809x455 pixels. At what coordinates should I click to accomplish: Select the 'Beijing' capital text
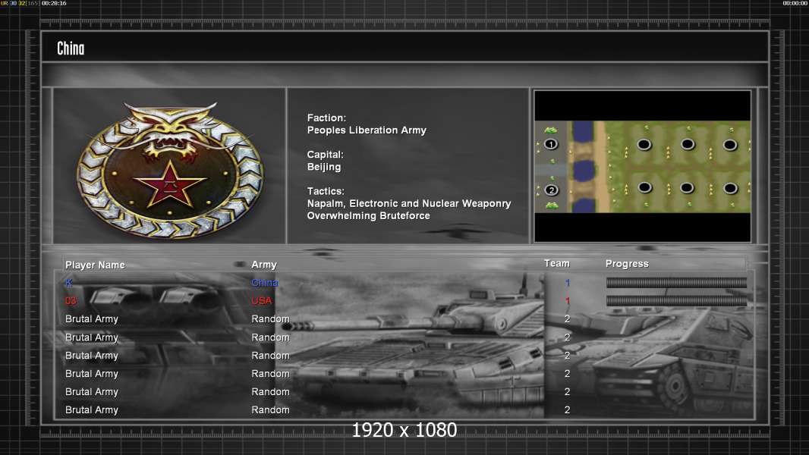[324, 167]
